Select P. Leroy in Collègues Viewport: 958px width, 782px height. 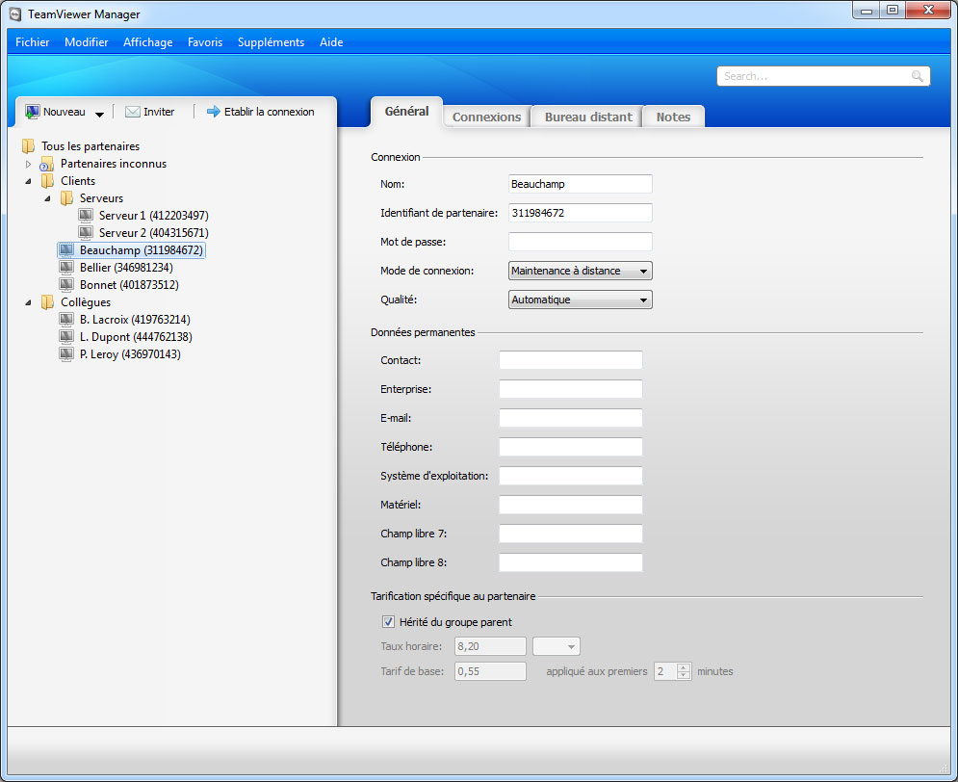click(129, 354)
